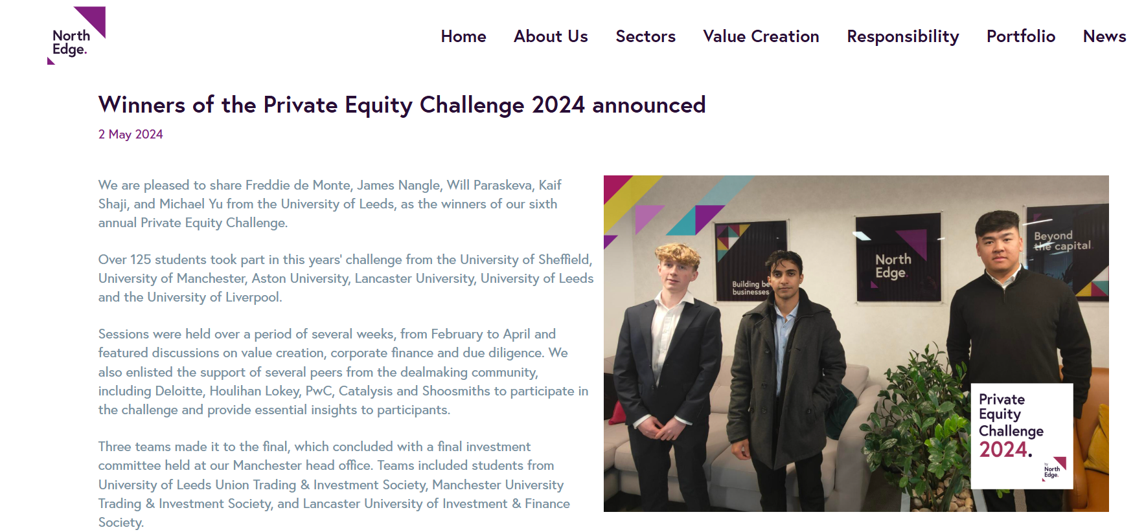Visit the News page from the navigation
This screenshot has height=532, width=1133.
[1104, 36]
